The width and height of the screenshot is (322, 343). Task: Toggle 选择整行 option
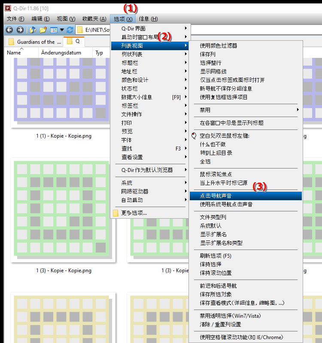click(x=246, y=63)
